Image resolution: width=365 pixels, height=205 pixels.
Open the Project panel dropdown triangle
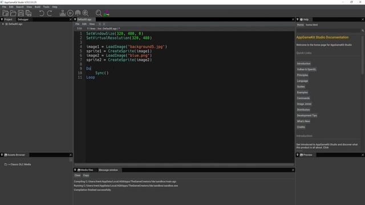[2, 19]
